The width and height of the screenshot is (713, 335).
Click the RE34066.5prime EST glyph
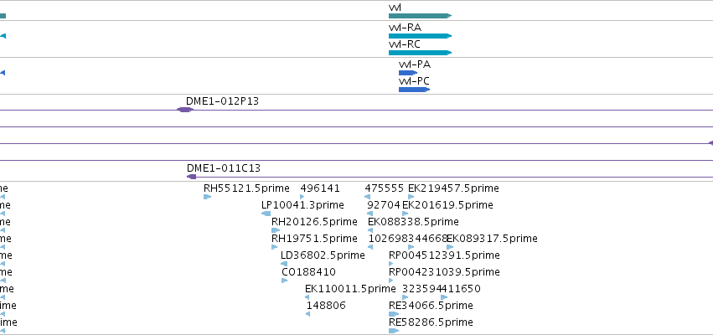pos(394,314)
